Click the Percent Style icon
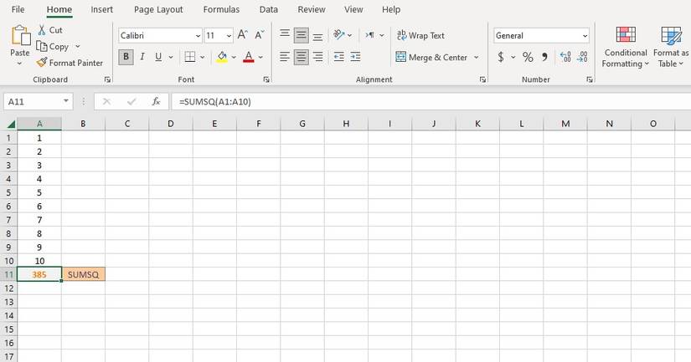The height and width of the screenshot is (362, 691). [x=528, y=57]
